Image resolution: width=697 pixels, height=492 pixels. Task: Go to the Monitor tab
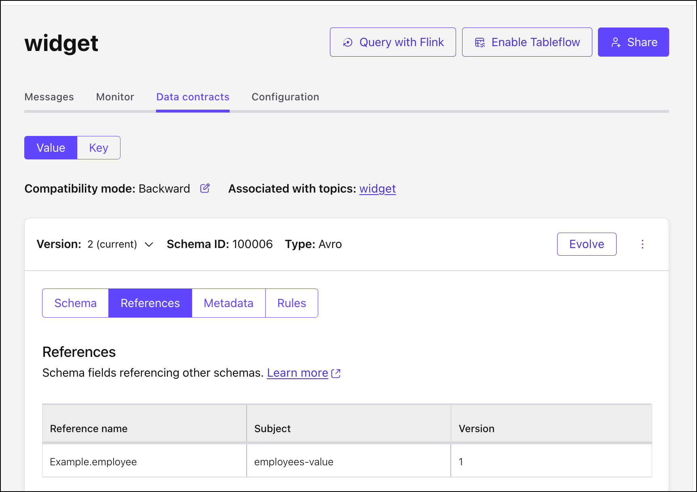pos(115,97)
